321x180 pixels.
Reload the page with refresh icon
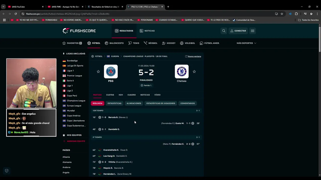click(16, 14)
